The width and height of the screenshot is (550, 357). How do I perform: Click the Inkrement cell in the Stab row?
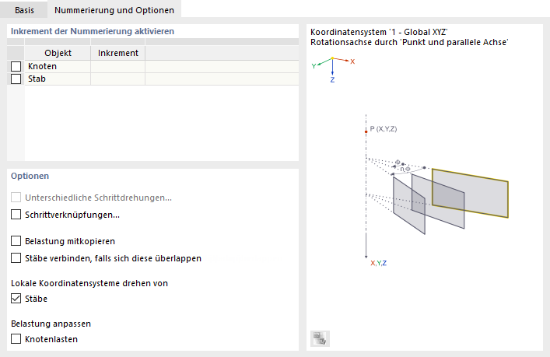point(118,79)
